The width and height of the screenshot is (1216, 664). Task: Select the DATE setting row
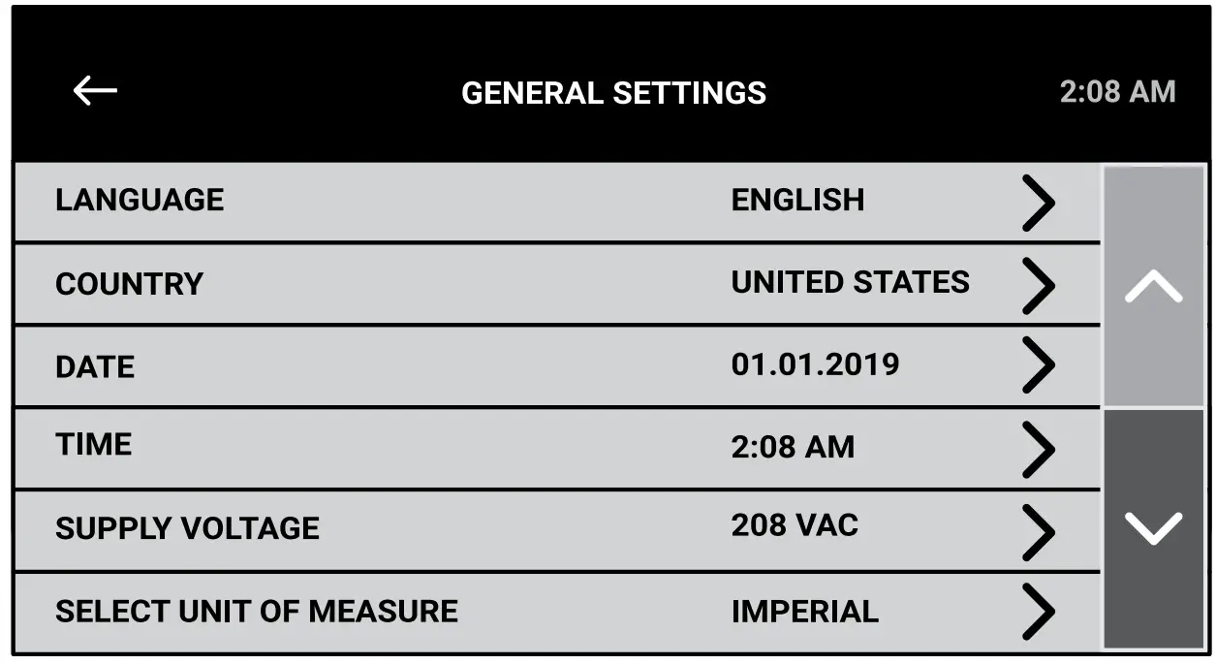click(388, 365)
